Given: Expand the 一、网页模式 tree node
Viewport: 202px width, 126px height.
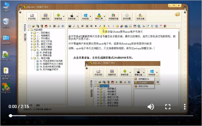Looking at the screenshot, I should [x=32, y=33].
